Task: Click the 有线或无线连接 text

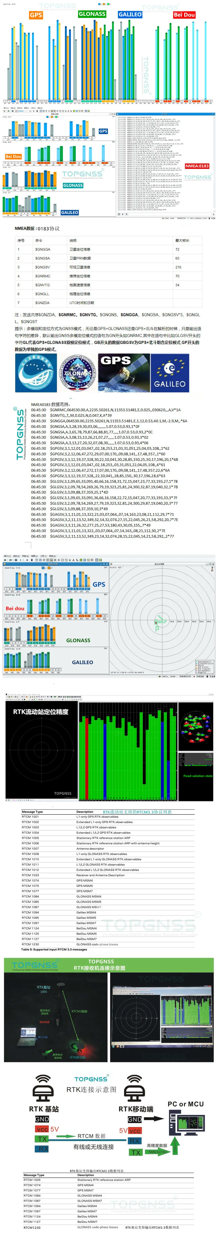Action: 94,1146
